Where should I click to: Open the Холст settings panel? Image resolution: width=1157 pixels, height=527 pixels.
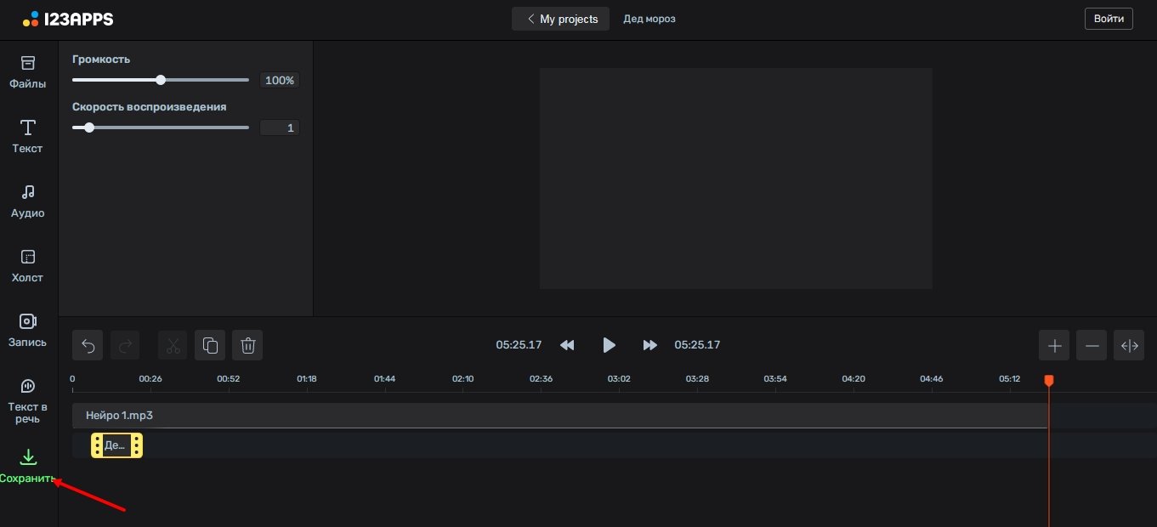click(x=27, y=265)
